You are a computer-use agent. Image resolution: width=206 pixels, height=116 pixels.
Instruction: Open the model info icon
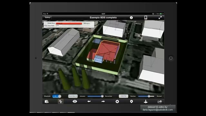(x=131, y=18)
